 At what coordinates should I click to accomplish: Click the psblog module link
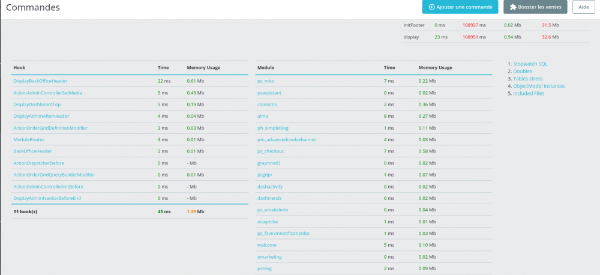coord(265,268)
